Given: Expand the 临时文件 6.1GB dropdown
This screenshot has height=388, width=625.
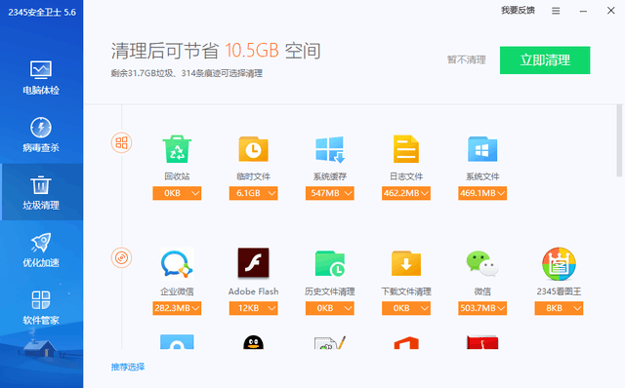Looking at the screenshot, I should [254, 193].
